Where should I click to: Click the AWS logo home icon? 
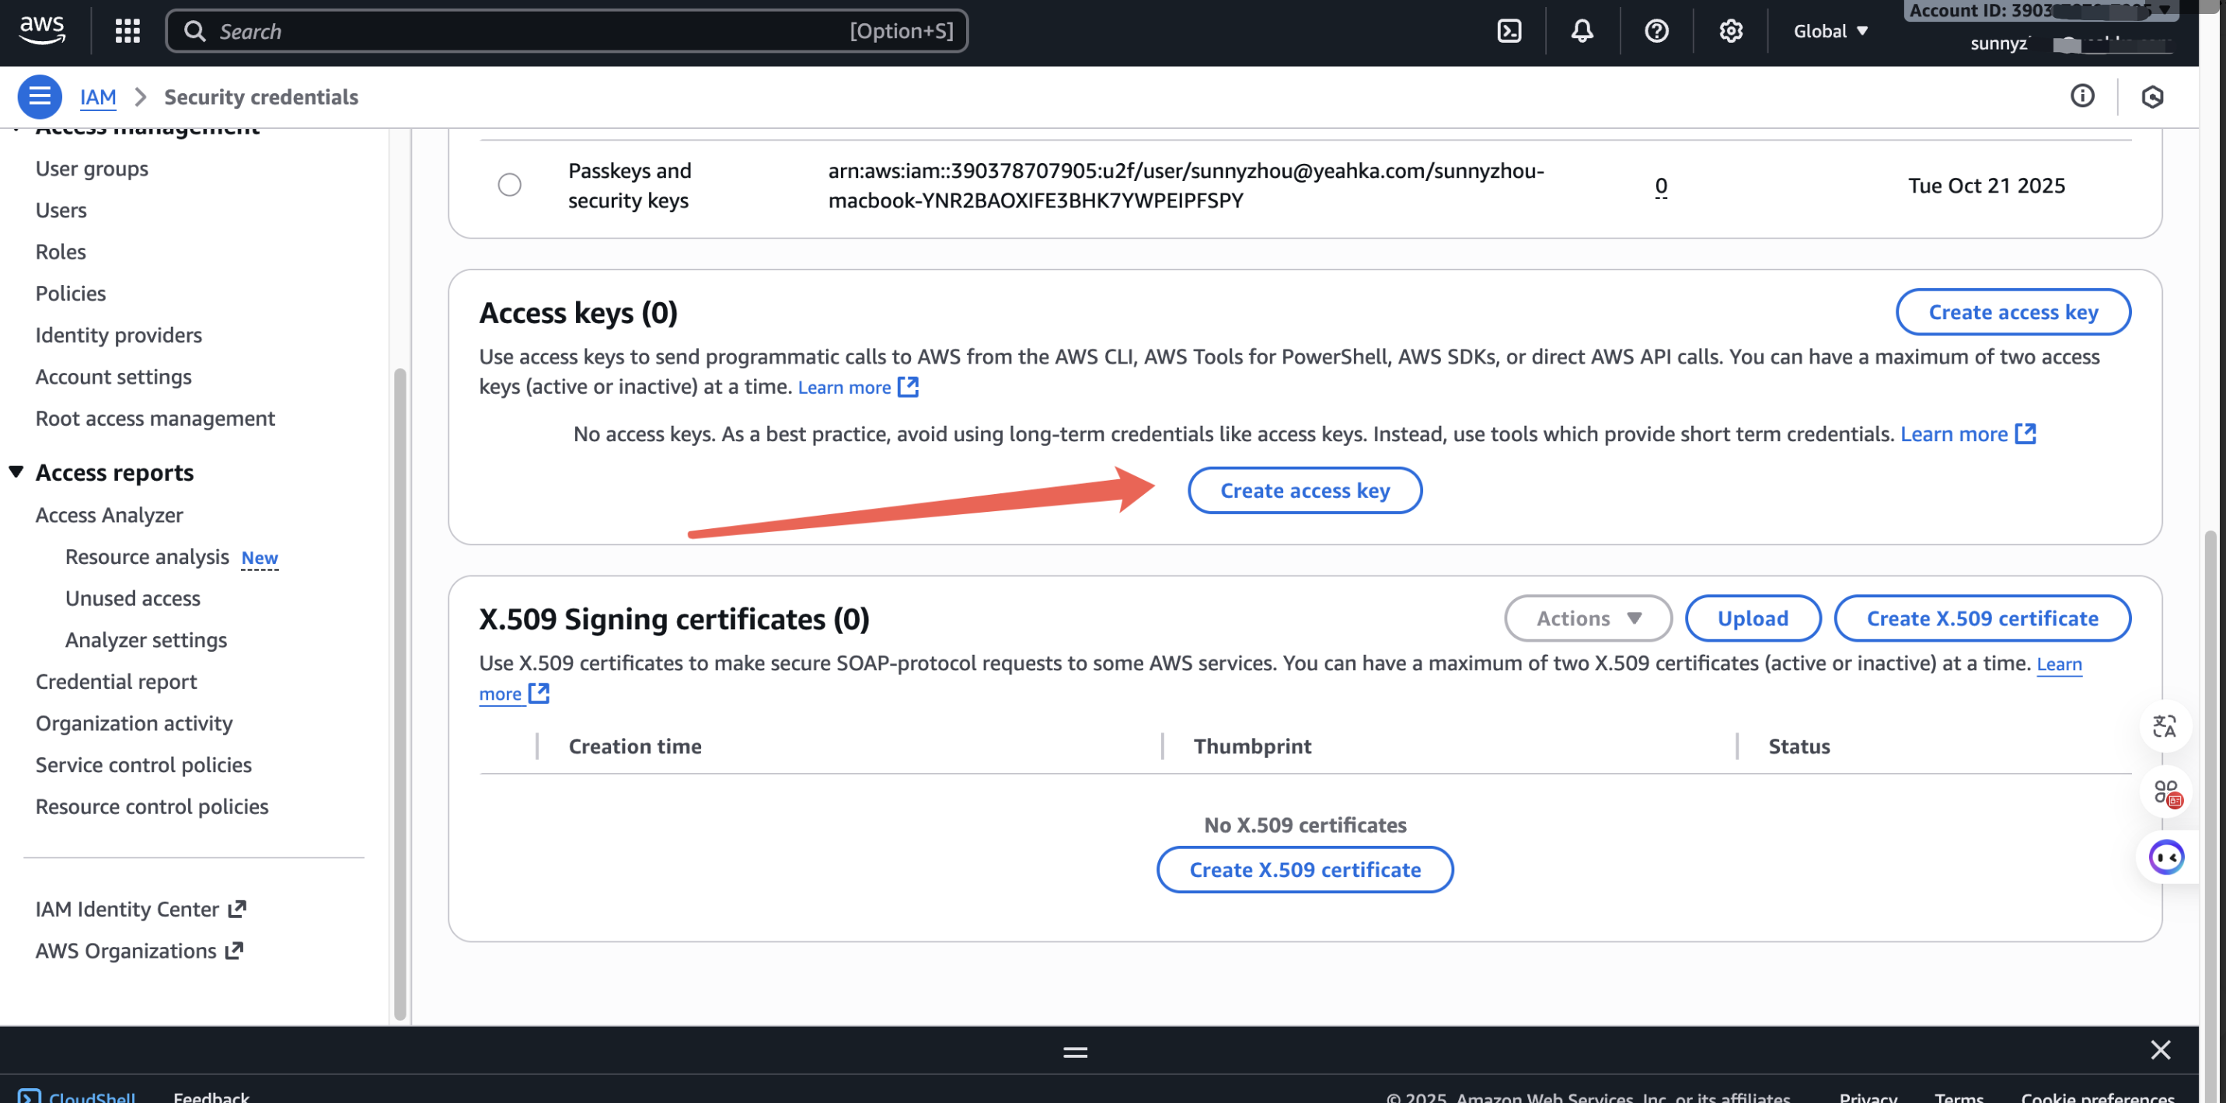(x=41, y=30)
